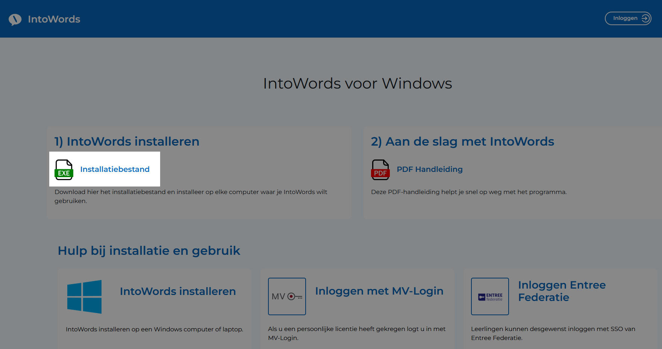Click the '2) Aan de slag met IntoWords' heading
The height and width of the screenshot is (349, 662).
[462, 141]
